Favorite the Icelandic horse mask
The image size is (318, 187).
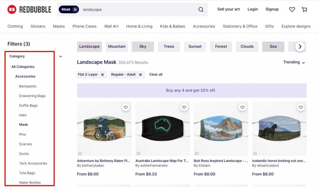(301, 107)
